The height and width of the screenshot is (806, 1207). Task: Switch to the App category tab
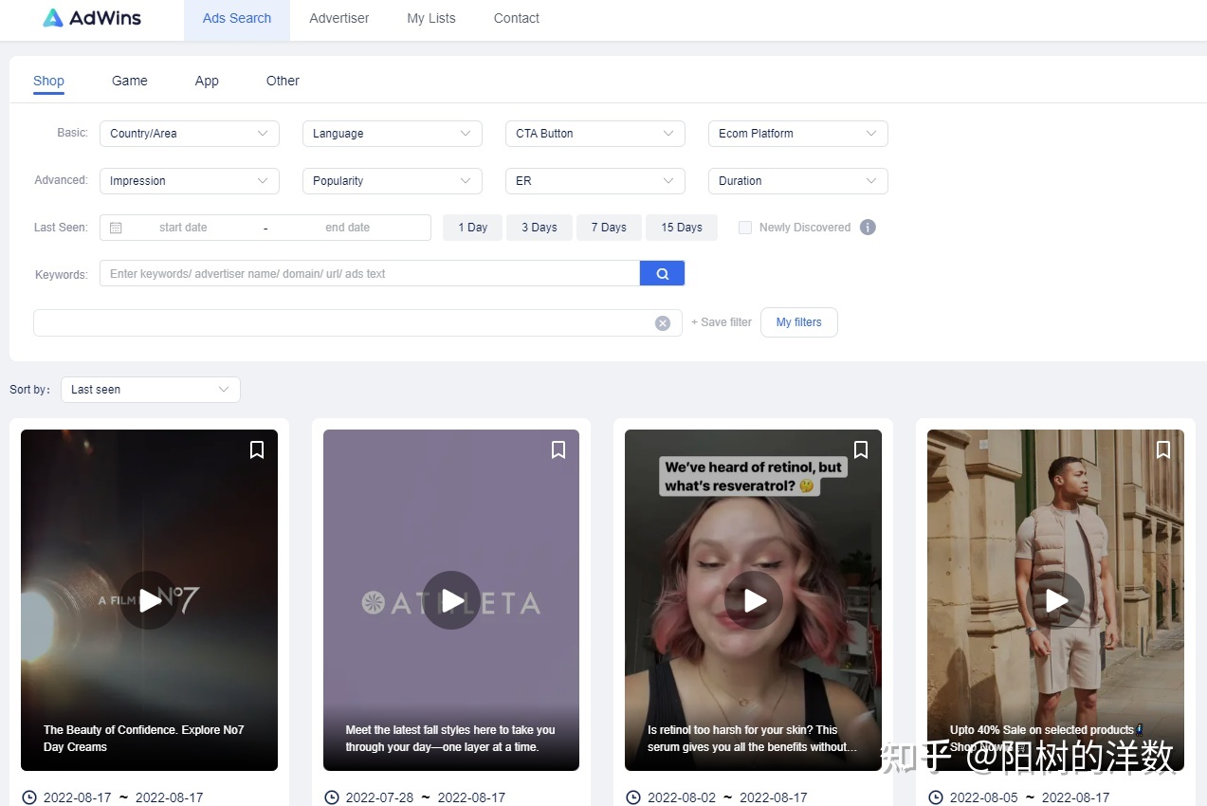coord(207,82)
